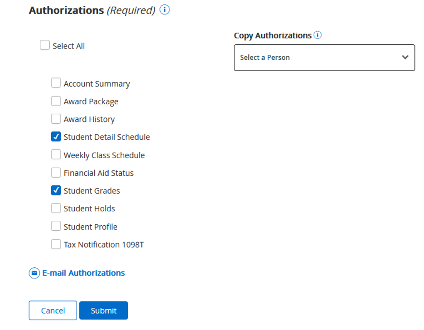Image resolution: width=424 pixels, height=330 pixels.
Task: Enable the Account Summary authorization
Action: (56, 83)
